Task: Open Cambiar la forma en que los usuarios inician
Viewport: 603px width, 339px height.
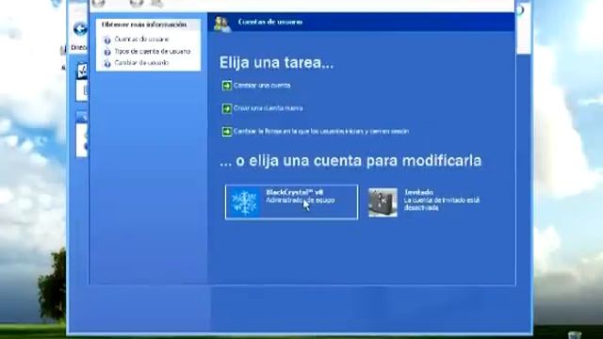Action: [x=321, y=132]
